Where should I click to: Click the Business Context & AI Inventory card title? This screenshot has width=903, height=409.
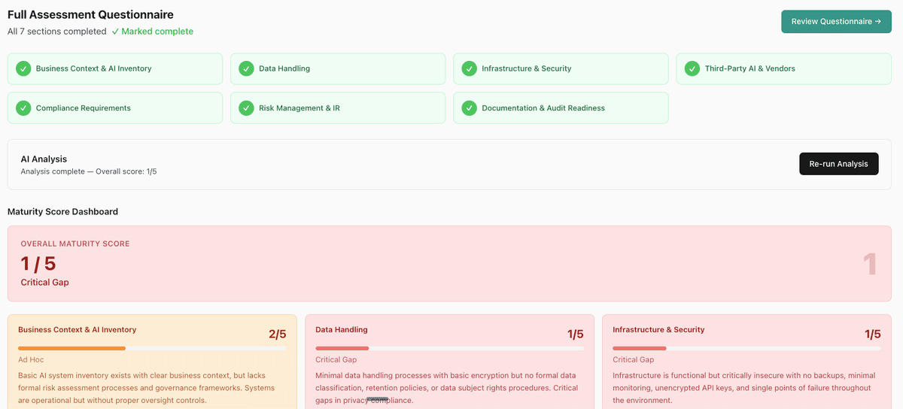[x=78, y=329]
